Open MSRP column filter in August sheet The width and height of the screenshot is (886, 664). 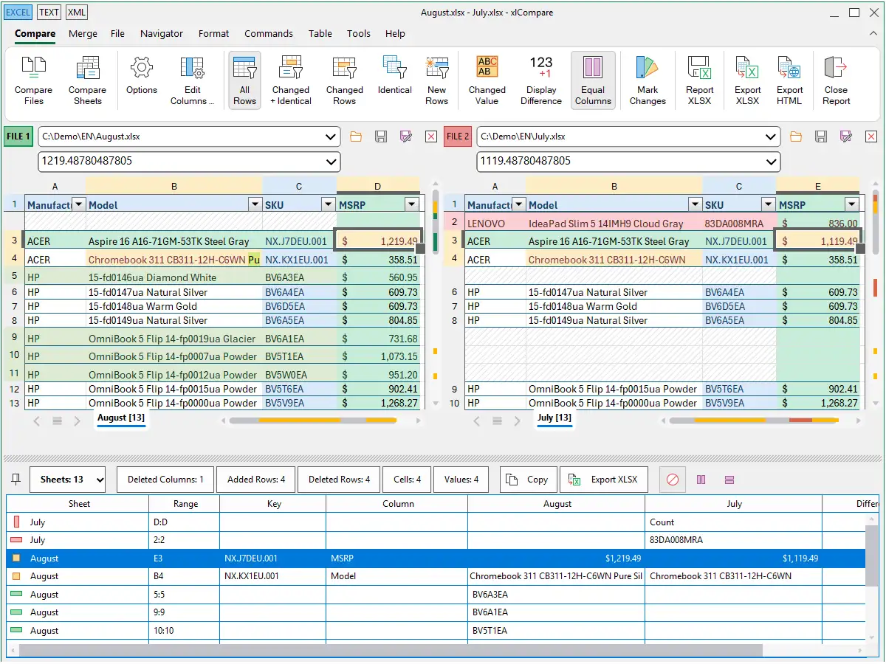click(x=412, y=205)
